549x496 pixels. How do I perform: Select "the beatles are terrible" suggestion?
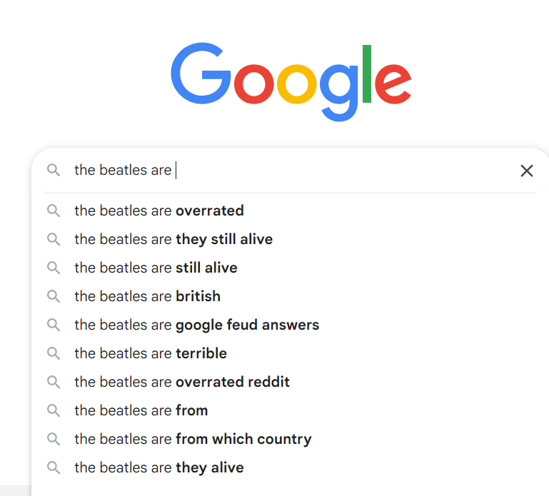[x=151, y=353]
